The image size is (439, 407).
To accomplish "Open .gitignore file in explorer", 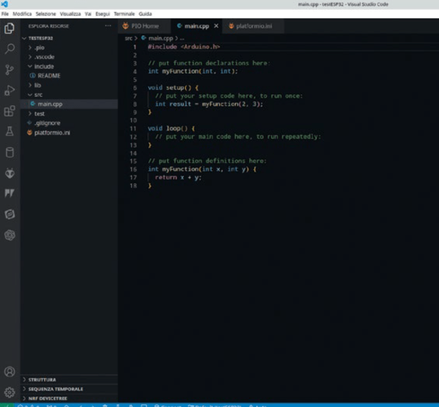I will pos(47,123).
